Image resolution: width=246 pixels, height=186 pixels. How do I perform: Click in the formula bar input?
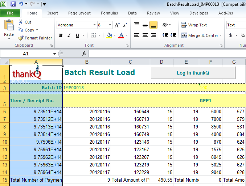coord(167,54)
